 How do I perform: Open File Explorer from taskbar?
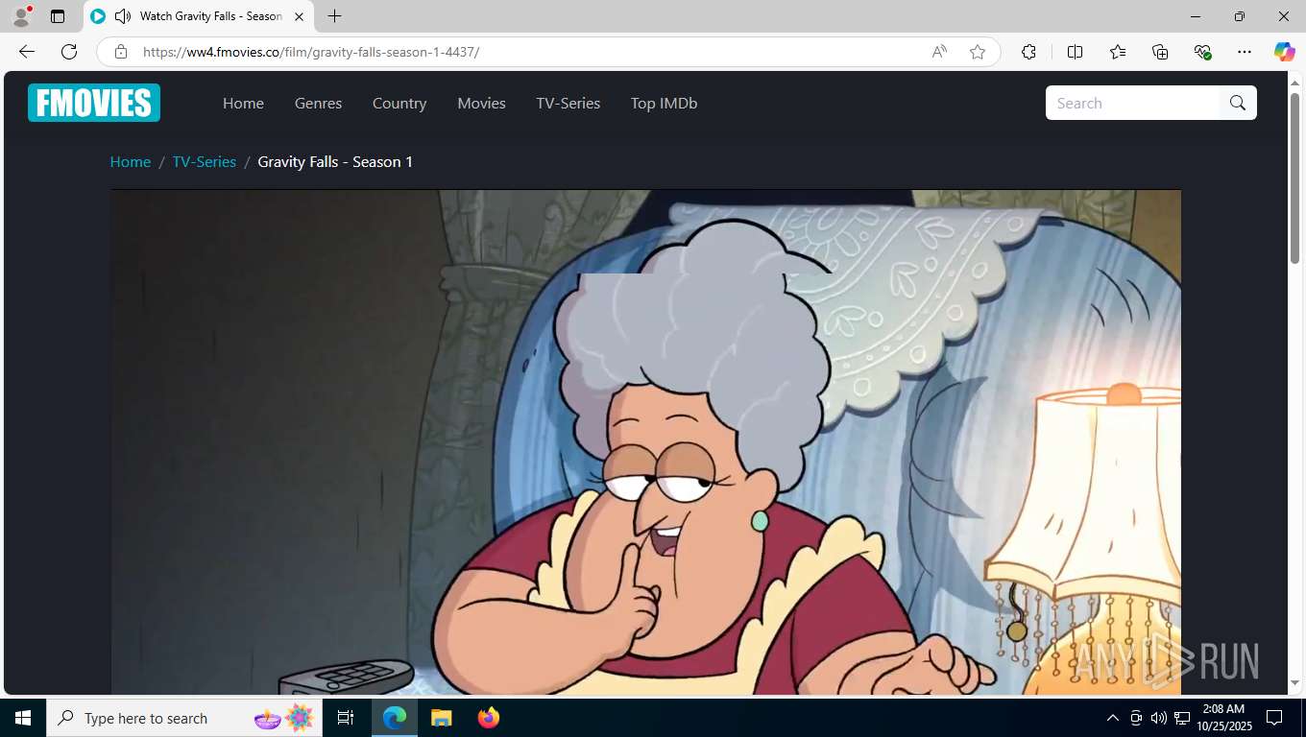click(x=441, y=718)
